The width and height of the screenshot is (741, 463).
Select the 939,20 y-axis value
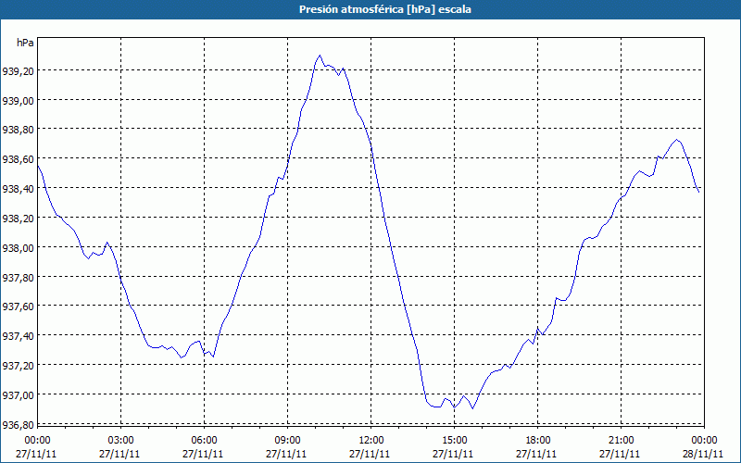[x=18, y=71]
